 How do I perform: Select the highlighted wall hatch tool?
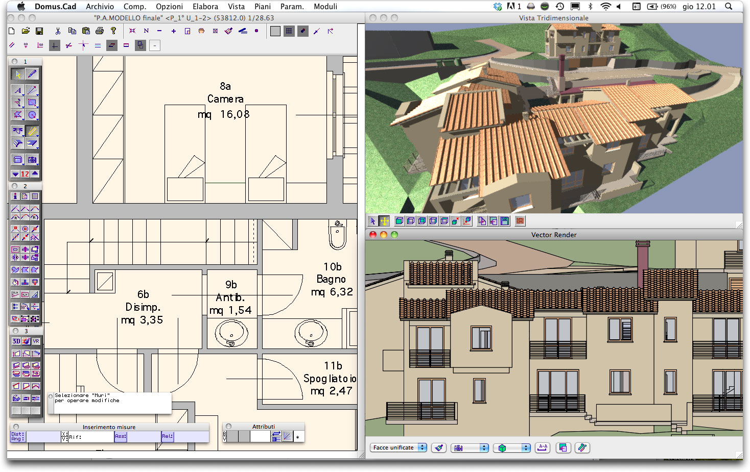coord(32,131)
